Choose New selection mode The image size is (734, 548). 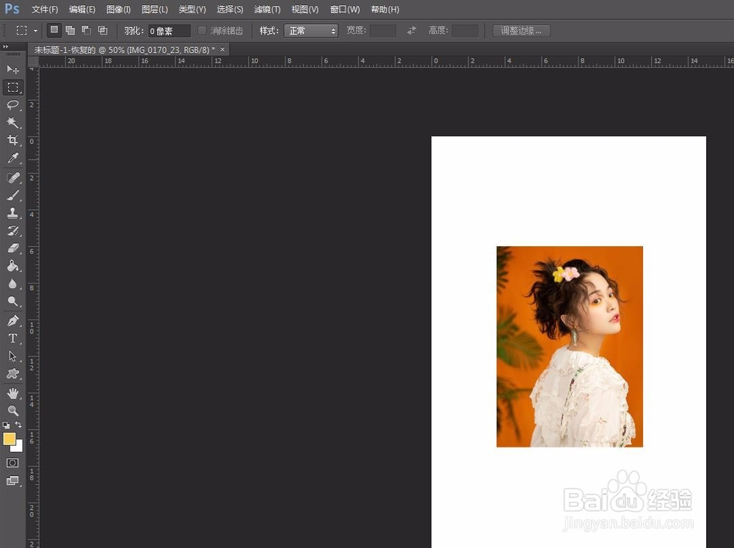54,30
